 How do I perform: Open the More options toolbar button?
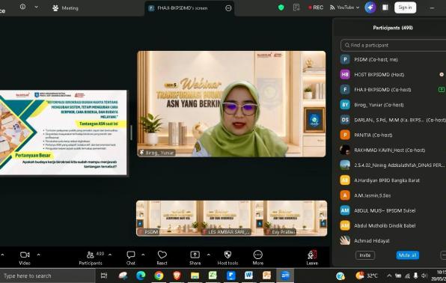pos(257,258)
